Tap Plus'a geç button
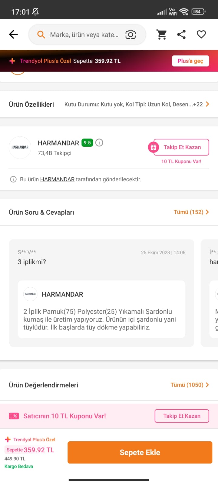This screenshot has height=485, width=218. (190, 61)
